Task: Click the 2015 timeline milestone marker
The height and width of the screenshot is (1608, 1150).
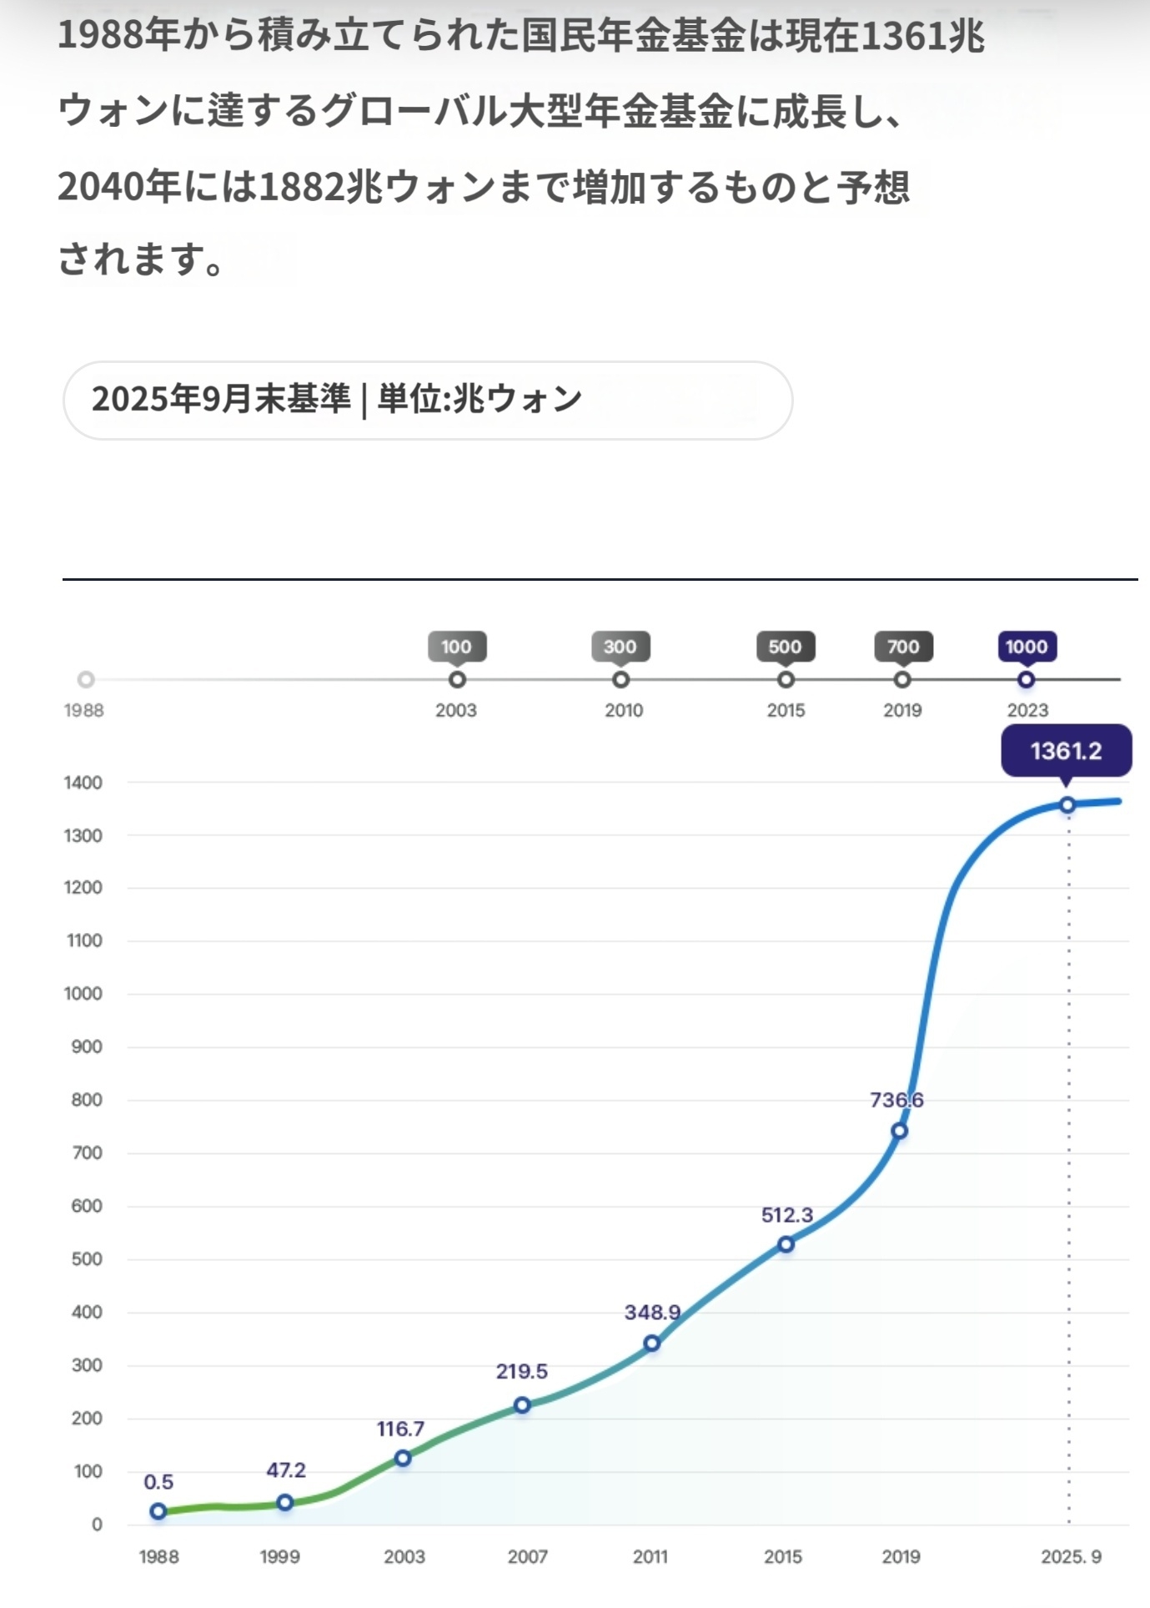Action: (x=786, y=680)
